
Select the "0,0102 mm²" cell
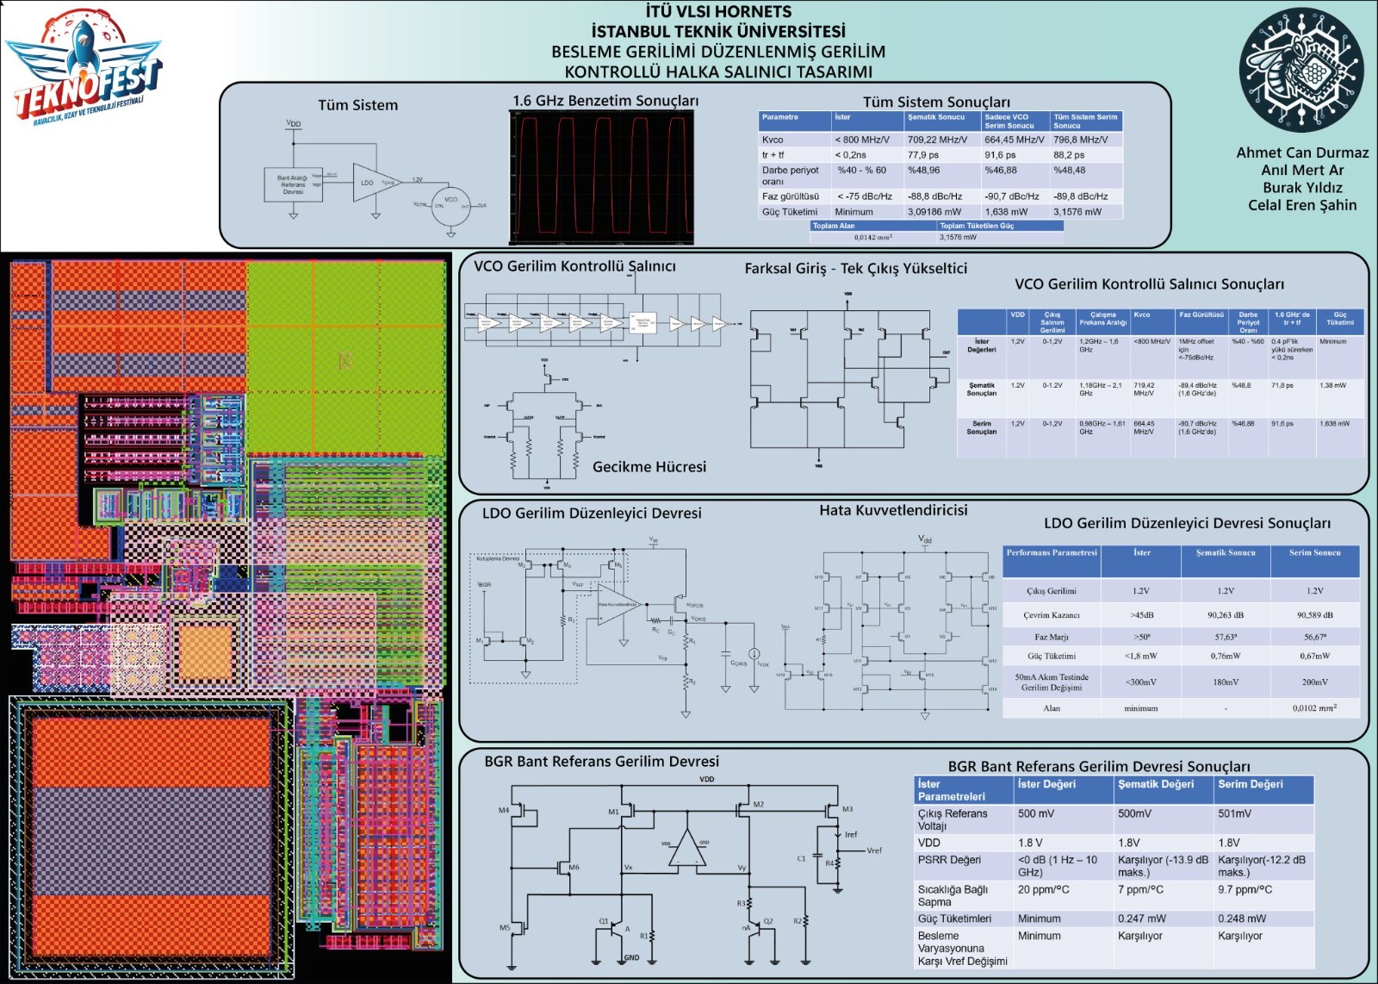pos(1314,708)
